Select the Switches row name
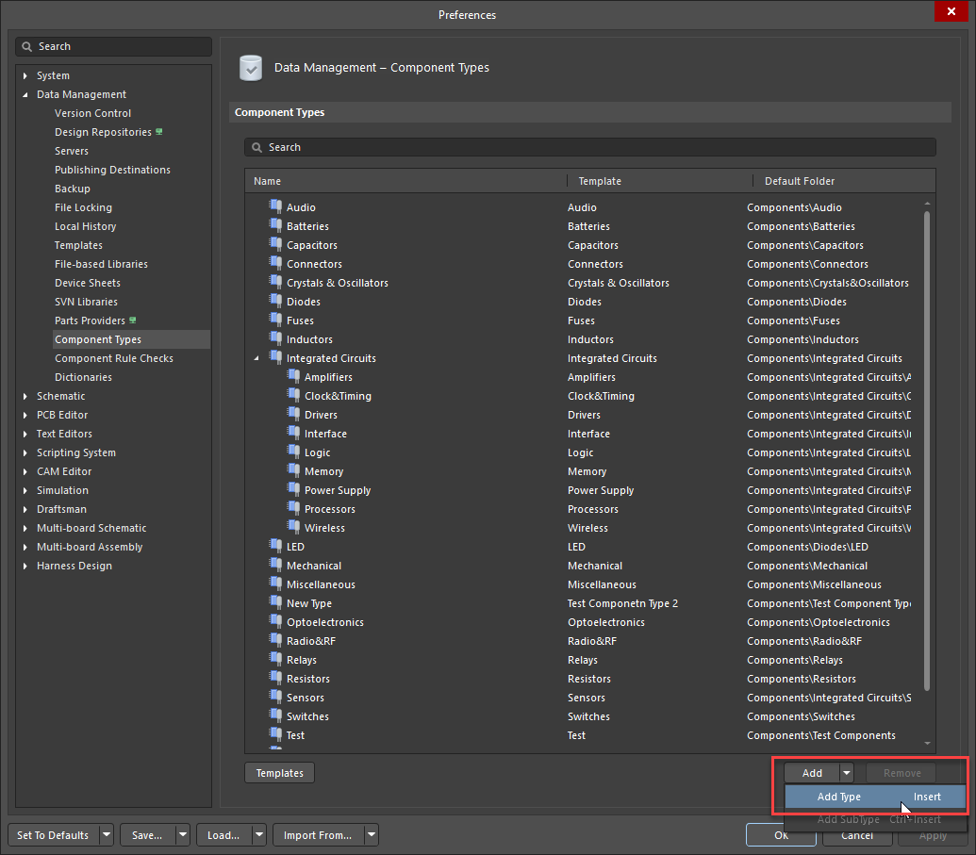The image size is (976, 855). [307, 716]
